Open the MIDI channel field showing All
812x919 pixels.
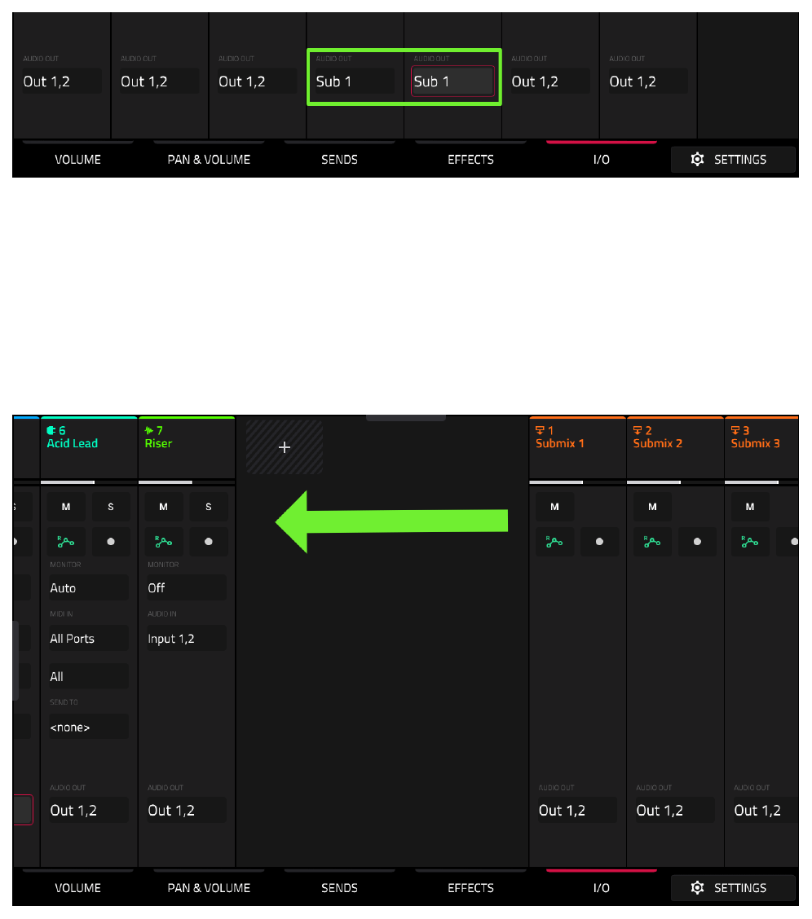(88, 676)
